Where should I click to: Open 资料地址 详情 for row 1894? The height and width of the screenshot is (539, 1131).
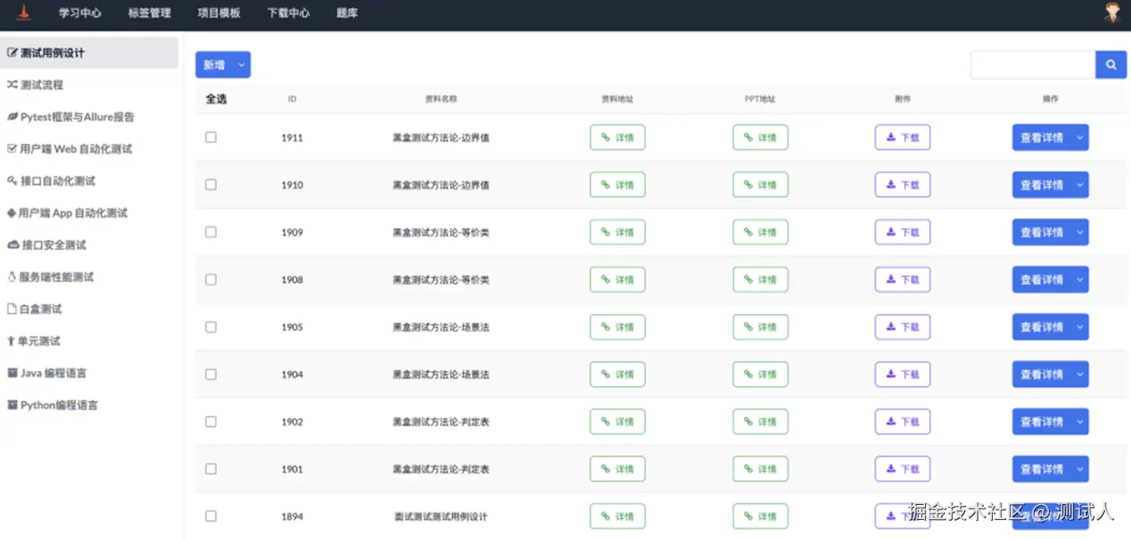(618, 516)
